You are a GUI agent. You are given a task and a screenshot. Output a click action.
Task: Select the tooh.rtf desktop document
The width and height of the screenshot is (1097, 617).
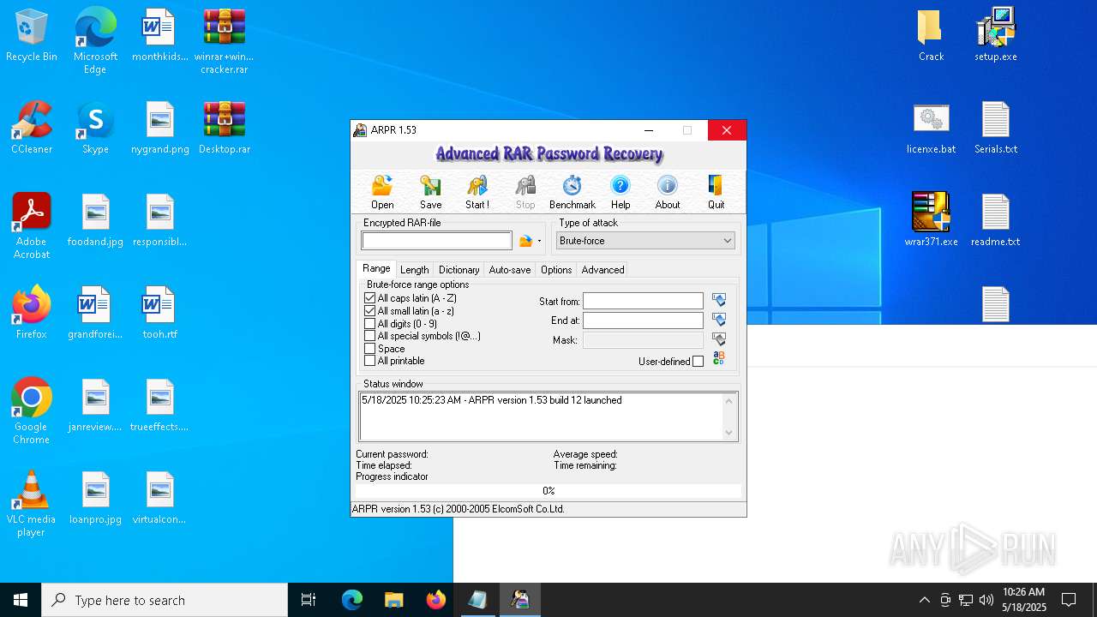coord(160,313)
